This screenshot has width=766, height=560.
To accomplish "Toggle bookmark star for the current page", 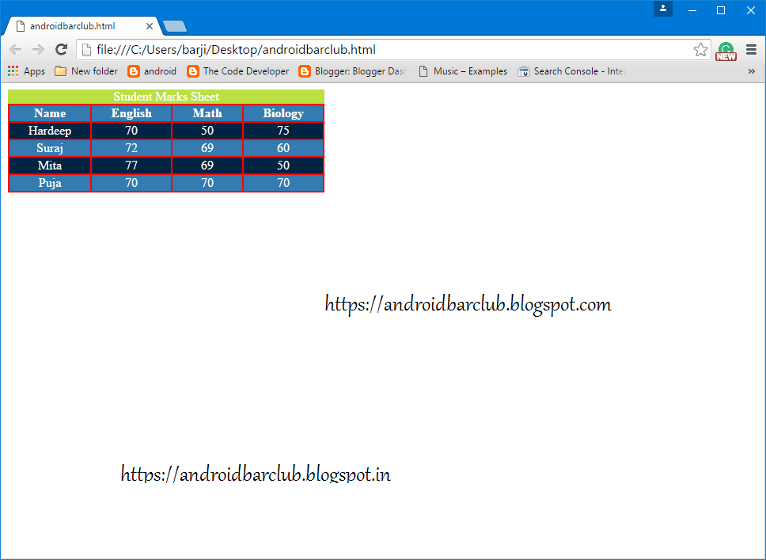I will coord(700,49).
